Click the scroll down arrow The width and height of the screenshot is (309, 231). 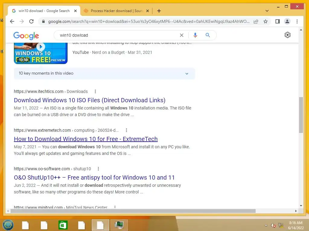pos(301,206)
